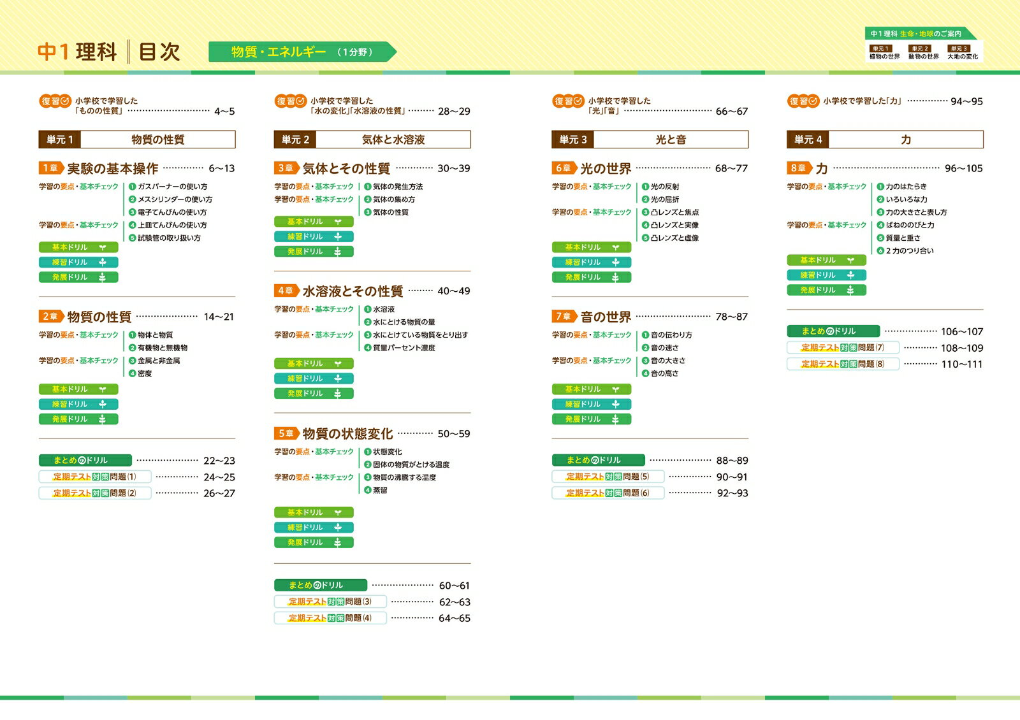Select the 7章 badge for 音の世界
Viewport: 1020px width, 720px height.
pos(564,317)
